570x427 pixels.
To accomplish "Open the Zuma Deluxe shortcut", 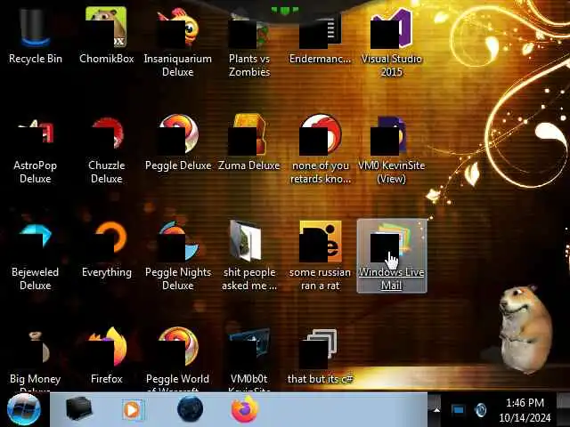I will pos(249,143).
